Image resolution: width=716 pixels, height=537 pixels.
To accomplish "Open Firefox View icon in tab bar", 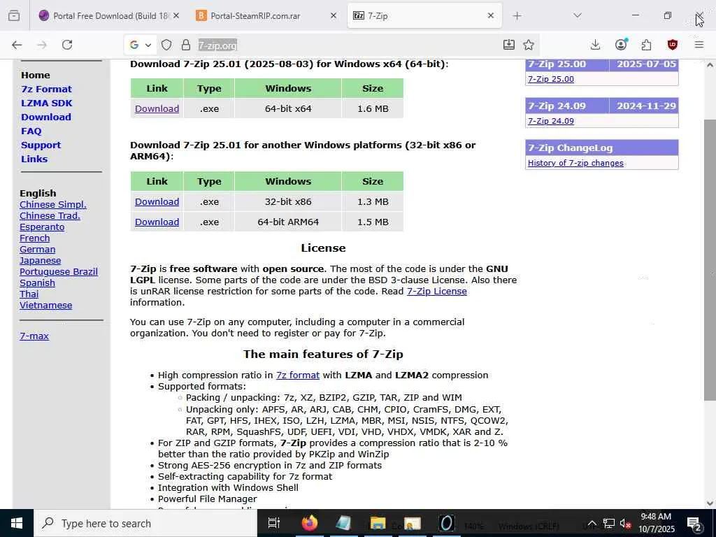I will click(14, 15).
